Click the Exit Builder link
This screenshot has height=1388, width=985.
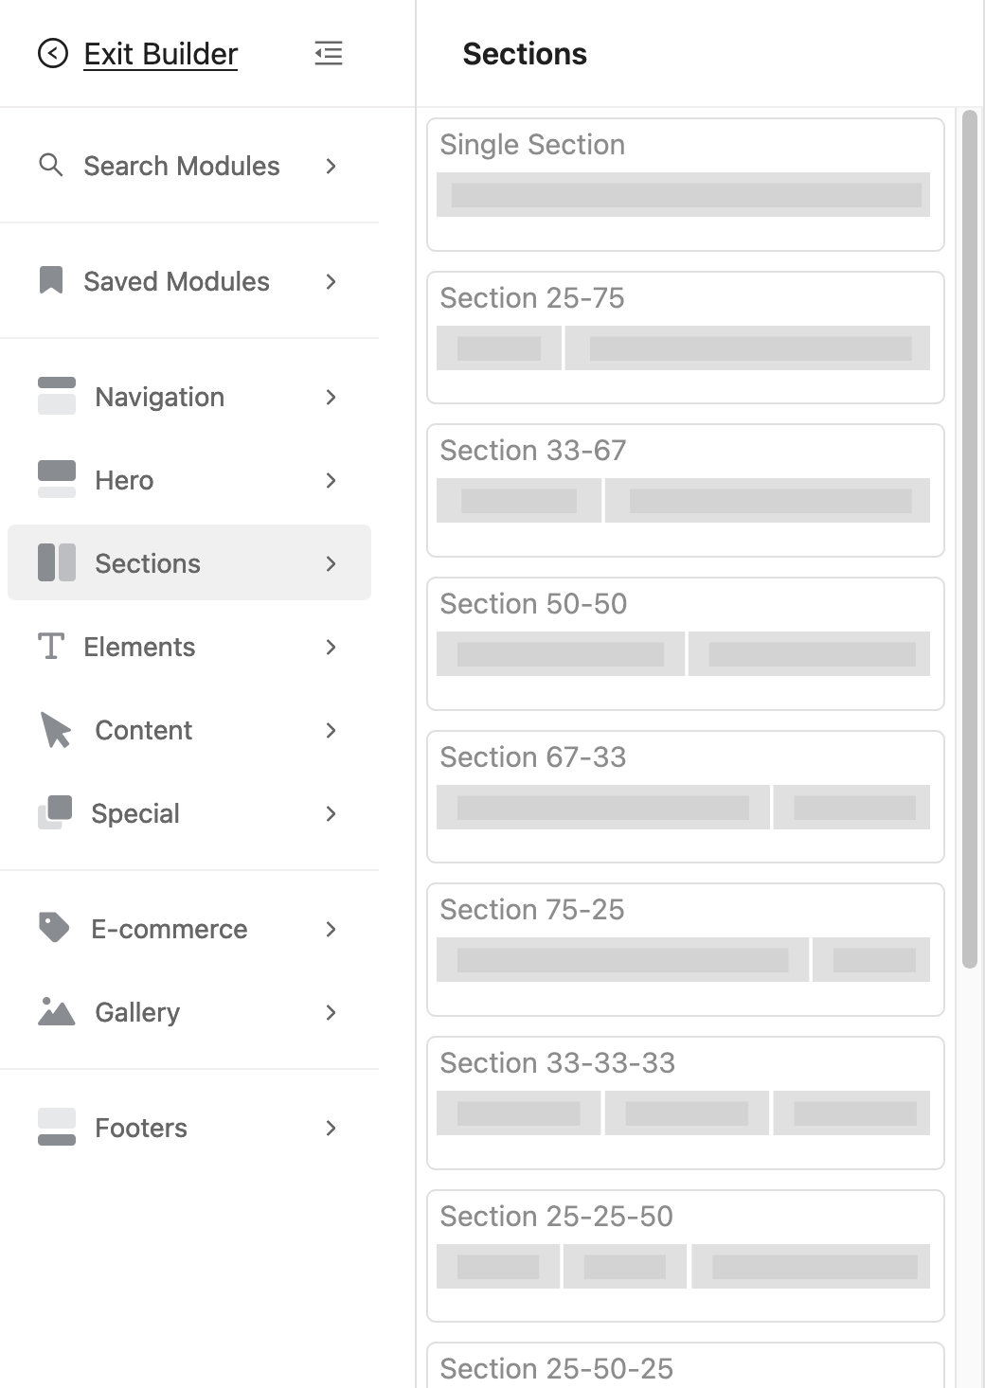click(160, 54)
